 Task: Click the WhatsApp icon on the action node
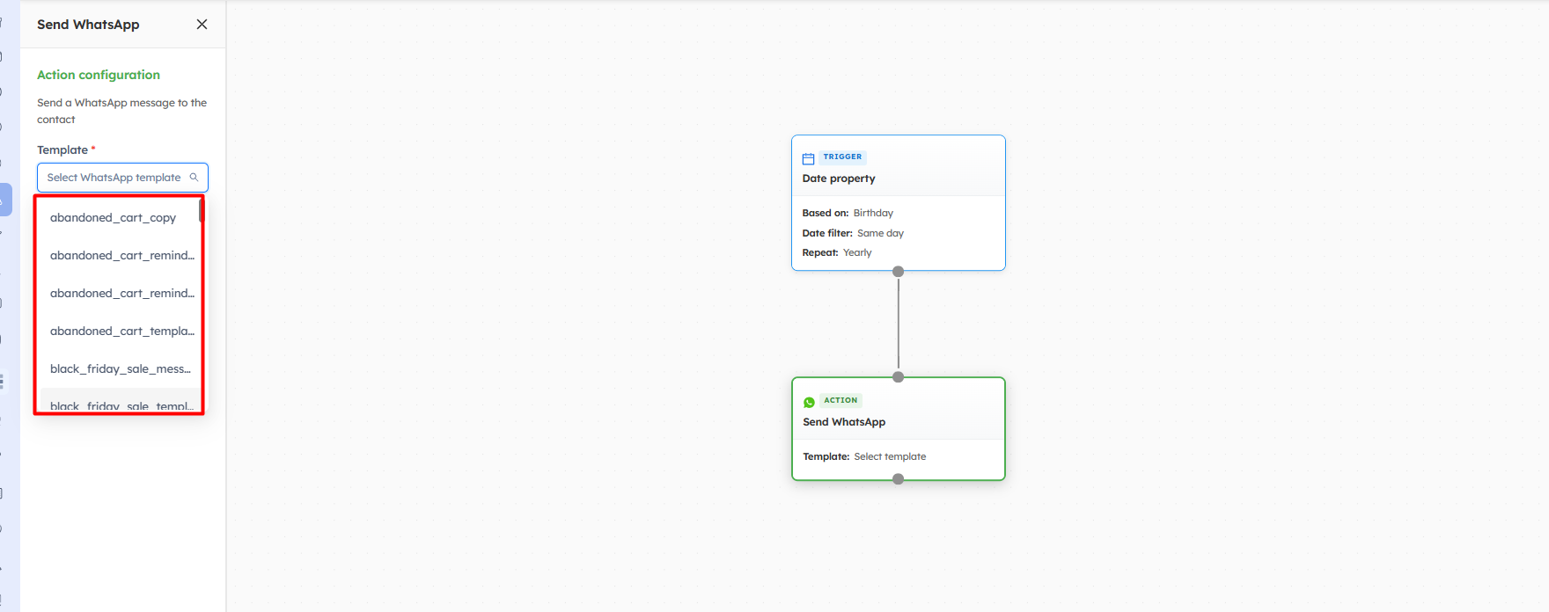pos(809,402)
